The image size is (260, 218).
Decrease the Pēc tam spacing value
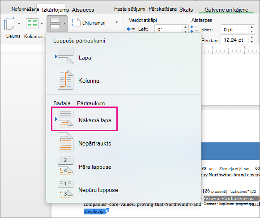(251, 42)
